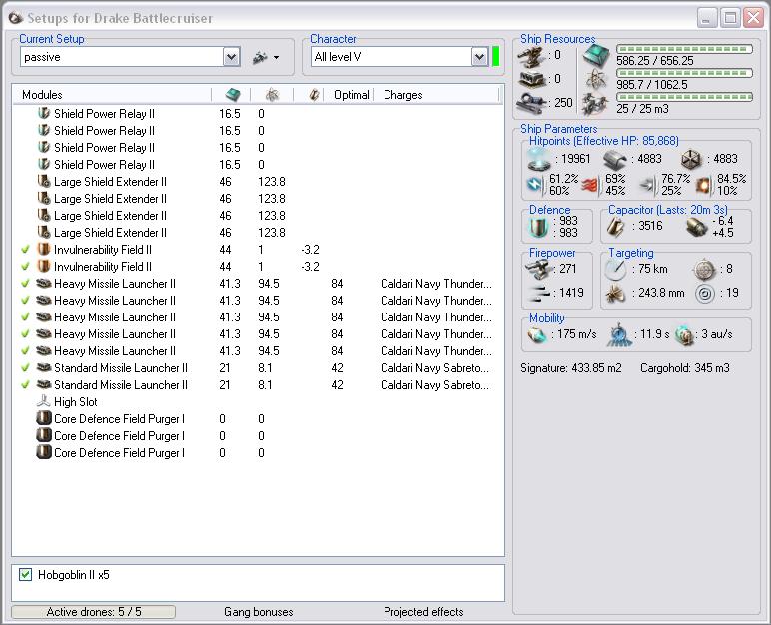Image resolution: width=771 pixels, height=625 pixels.
Task: Click the powergrid column header icon
Action: coord(272,95)
